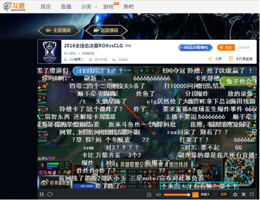Screen dimensions: 260x200
Task: Open the 手机看直播 link
Action: tap(241, 59)
